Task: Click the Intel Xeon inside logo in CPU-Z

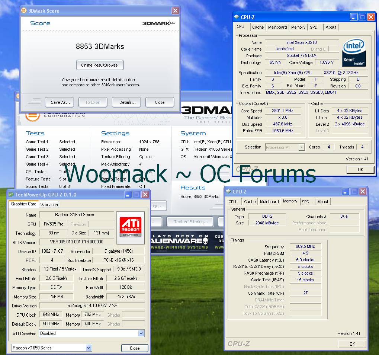Action: 354,52
